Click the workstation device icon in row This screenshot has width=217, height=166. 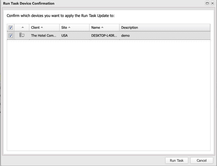[x=22, y=35]
